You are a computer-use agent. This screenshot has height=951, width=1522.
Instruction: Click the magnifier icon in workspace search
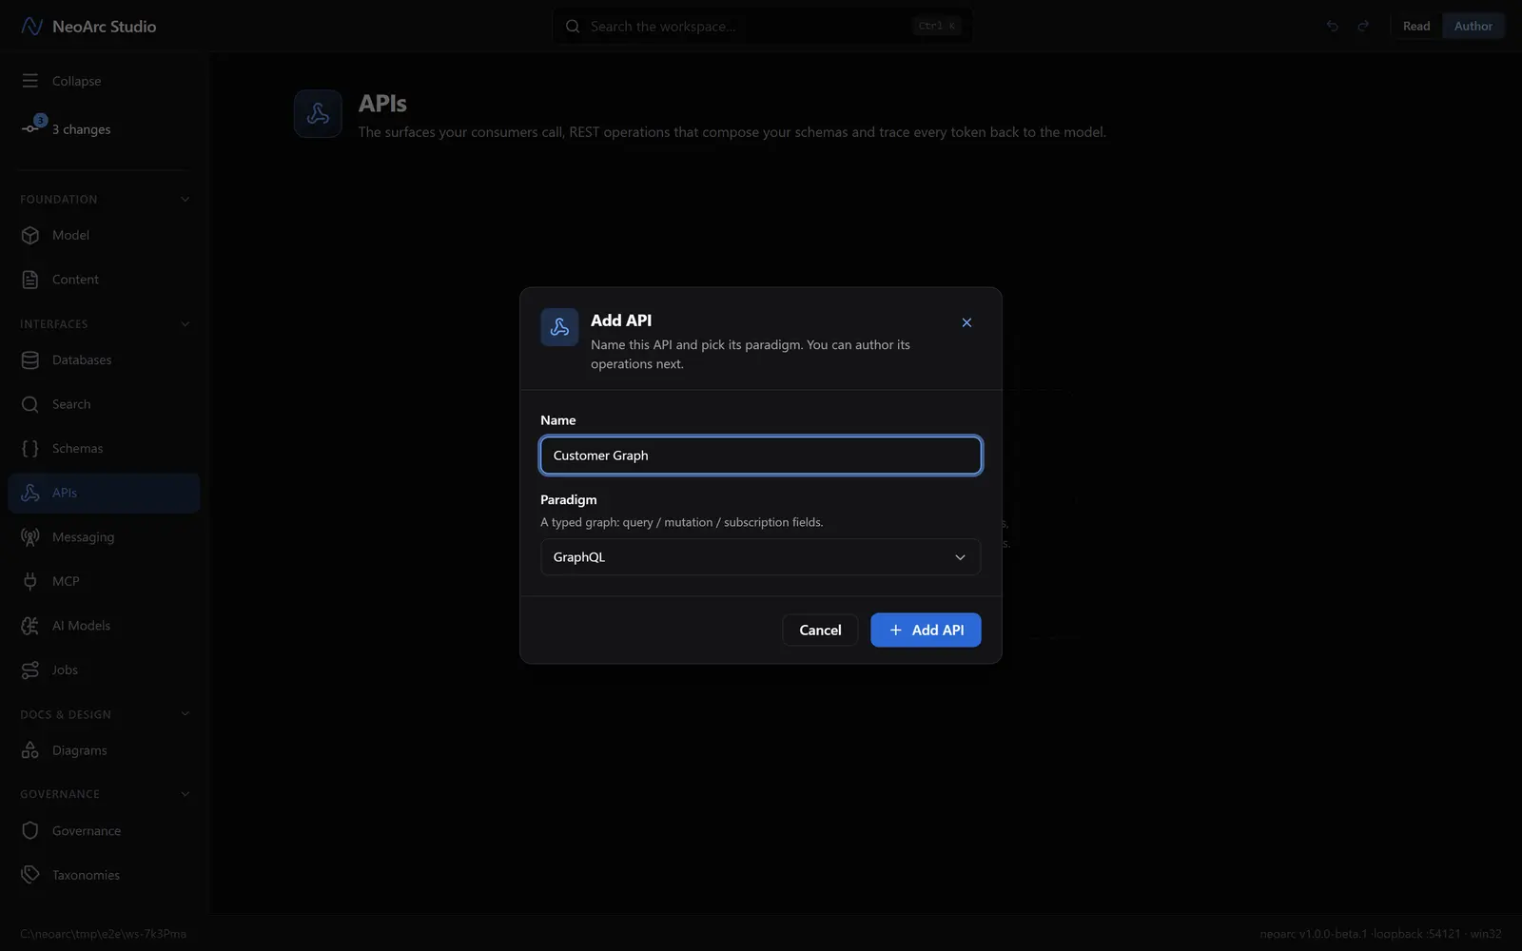[x=573, y=27]
